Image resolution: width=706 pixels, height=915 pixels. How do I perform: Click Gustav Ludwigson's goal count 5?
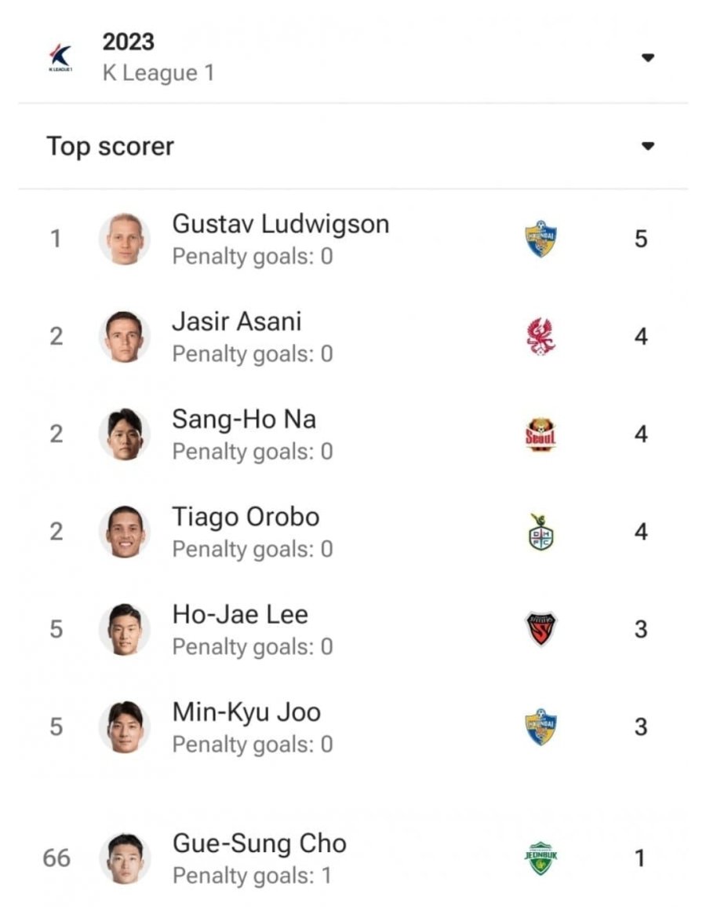pyautogui.click(x=641, y=239)
